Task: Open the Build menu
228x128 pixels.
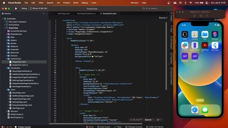Action: coord(76,3)
